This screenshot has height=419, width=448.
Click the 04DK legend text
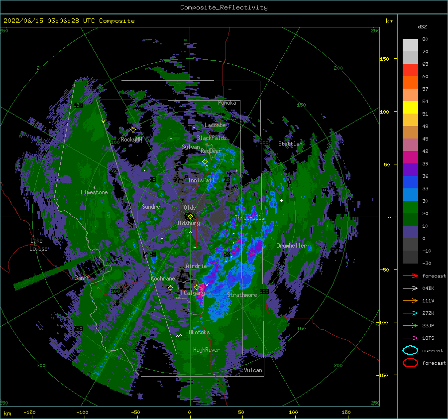pyautogui.click(x=428, y=288)
